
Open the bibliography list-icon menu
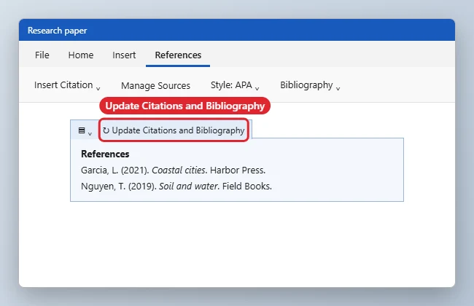tap(85, 130)
